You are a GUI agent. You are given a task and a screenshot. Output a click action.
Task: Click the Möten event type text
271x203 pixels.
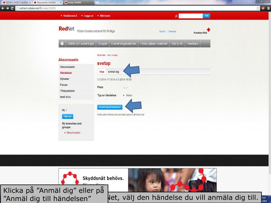[129, 95]
